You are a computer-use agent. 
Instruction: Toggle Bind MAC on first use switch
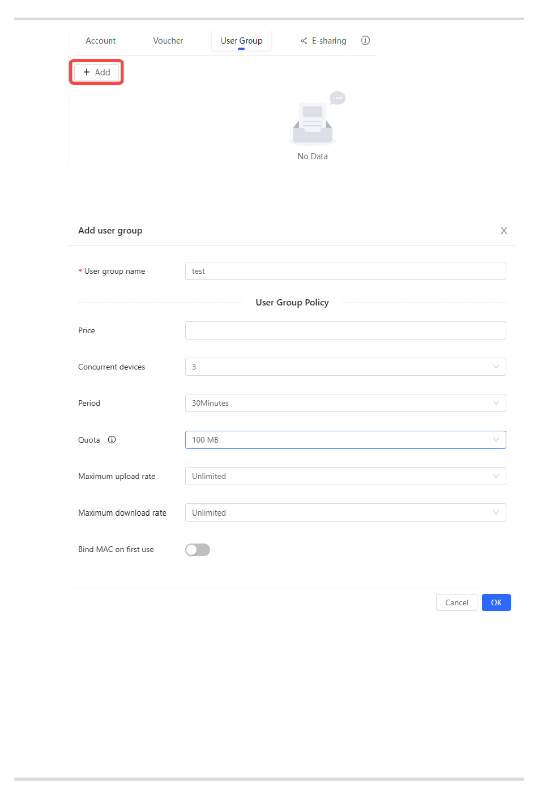click(198, 550)
